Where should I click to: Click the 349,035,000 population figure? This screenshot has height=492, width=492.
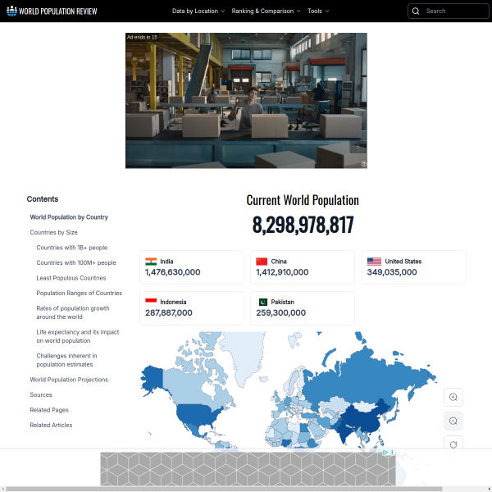(x=392, y=272)
